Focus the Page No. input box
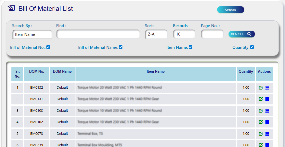This screenshot has height=147, width=285. tap(212, 34)
